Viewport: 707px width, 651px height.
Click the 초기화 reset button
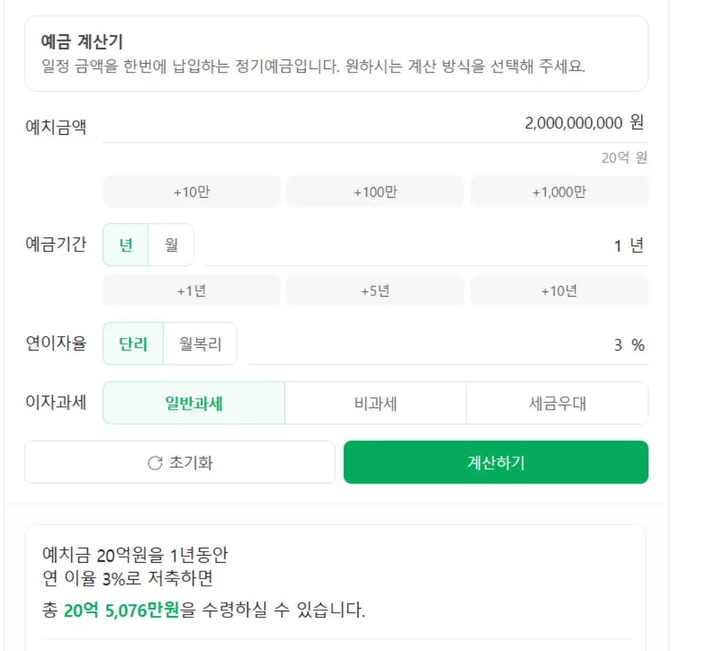(x=180, y=463)
